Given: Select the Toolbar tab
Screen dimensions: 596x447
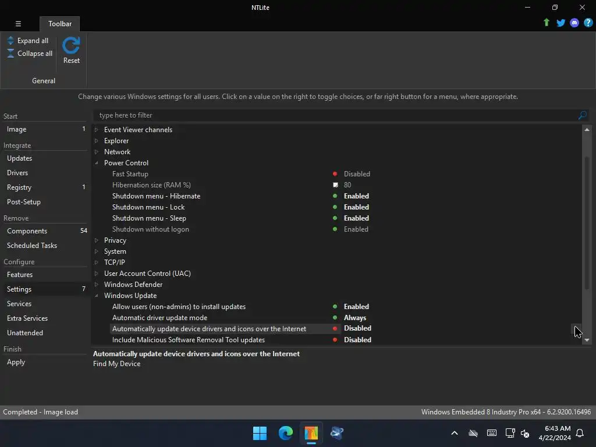Looking at the screenshot, I should coord(60,23).
